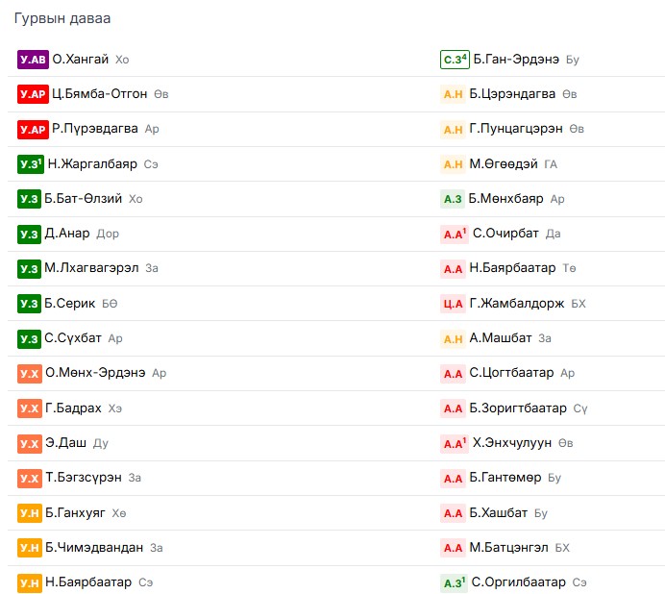Open wrestler О.Мөнх-Эрдэнэ

[x=95, y=373]
